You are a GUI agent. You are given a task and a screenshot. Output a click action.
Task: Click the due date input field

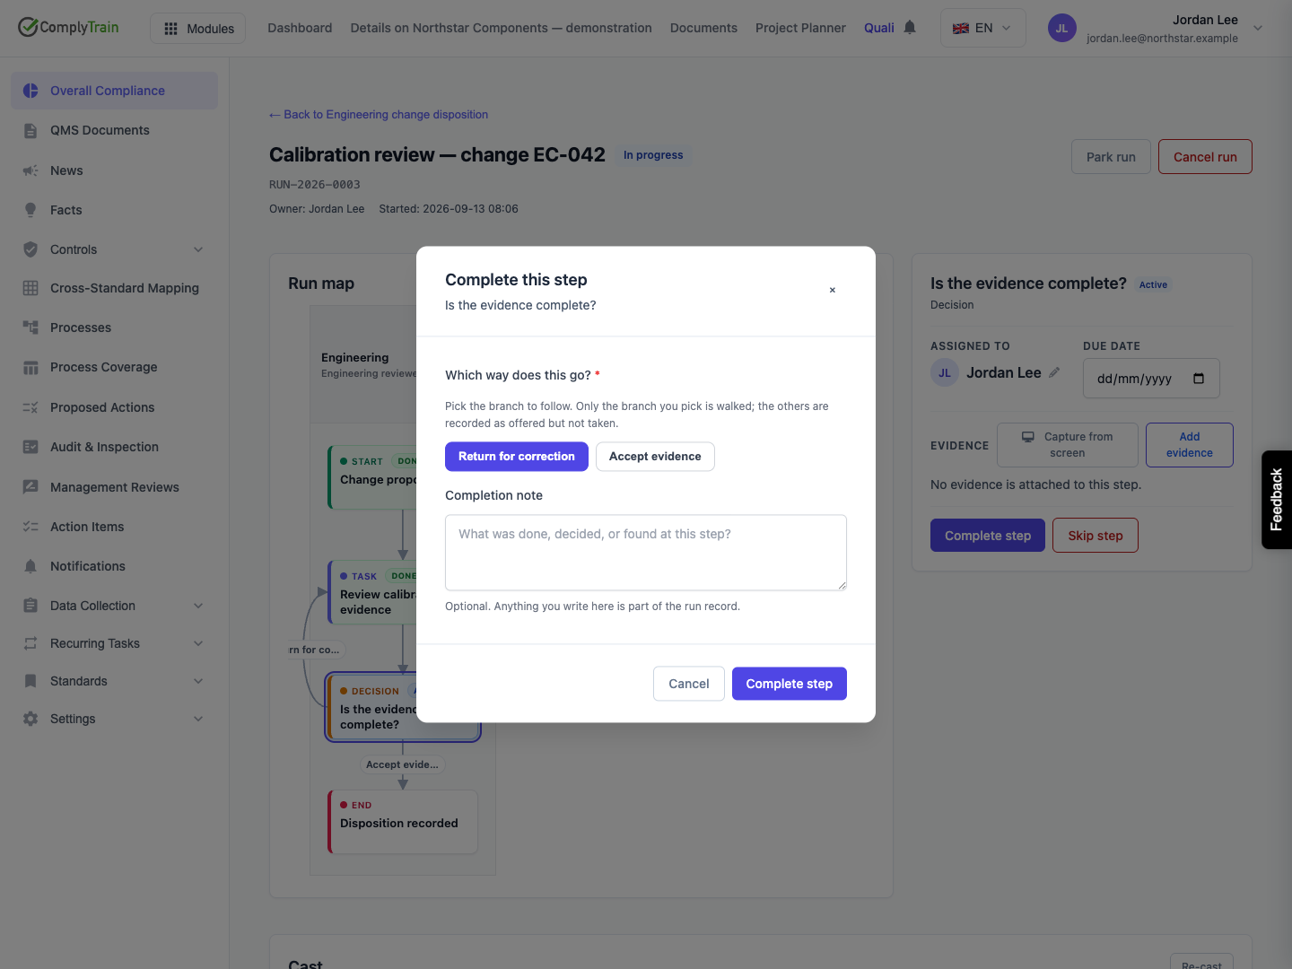[1151, 379]
